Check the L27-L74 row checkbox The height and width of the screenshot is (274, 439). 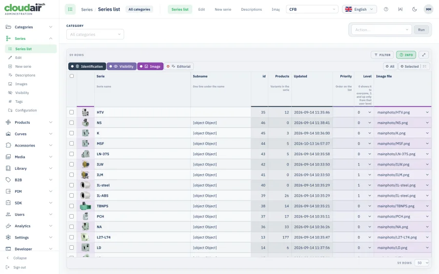(x=72, y=237)
